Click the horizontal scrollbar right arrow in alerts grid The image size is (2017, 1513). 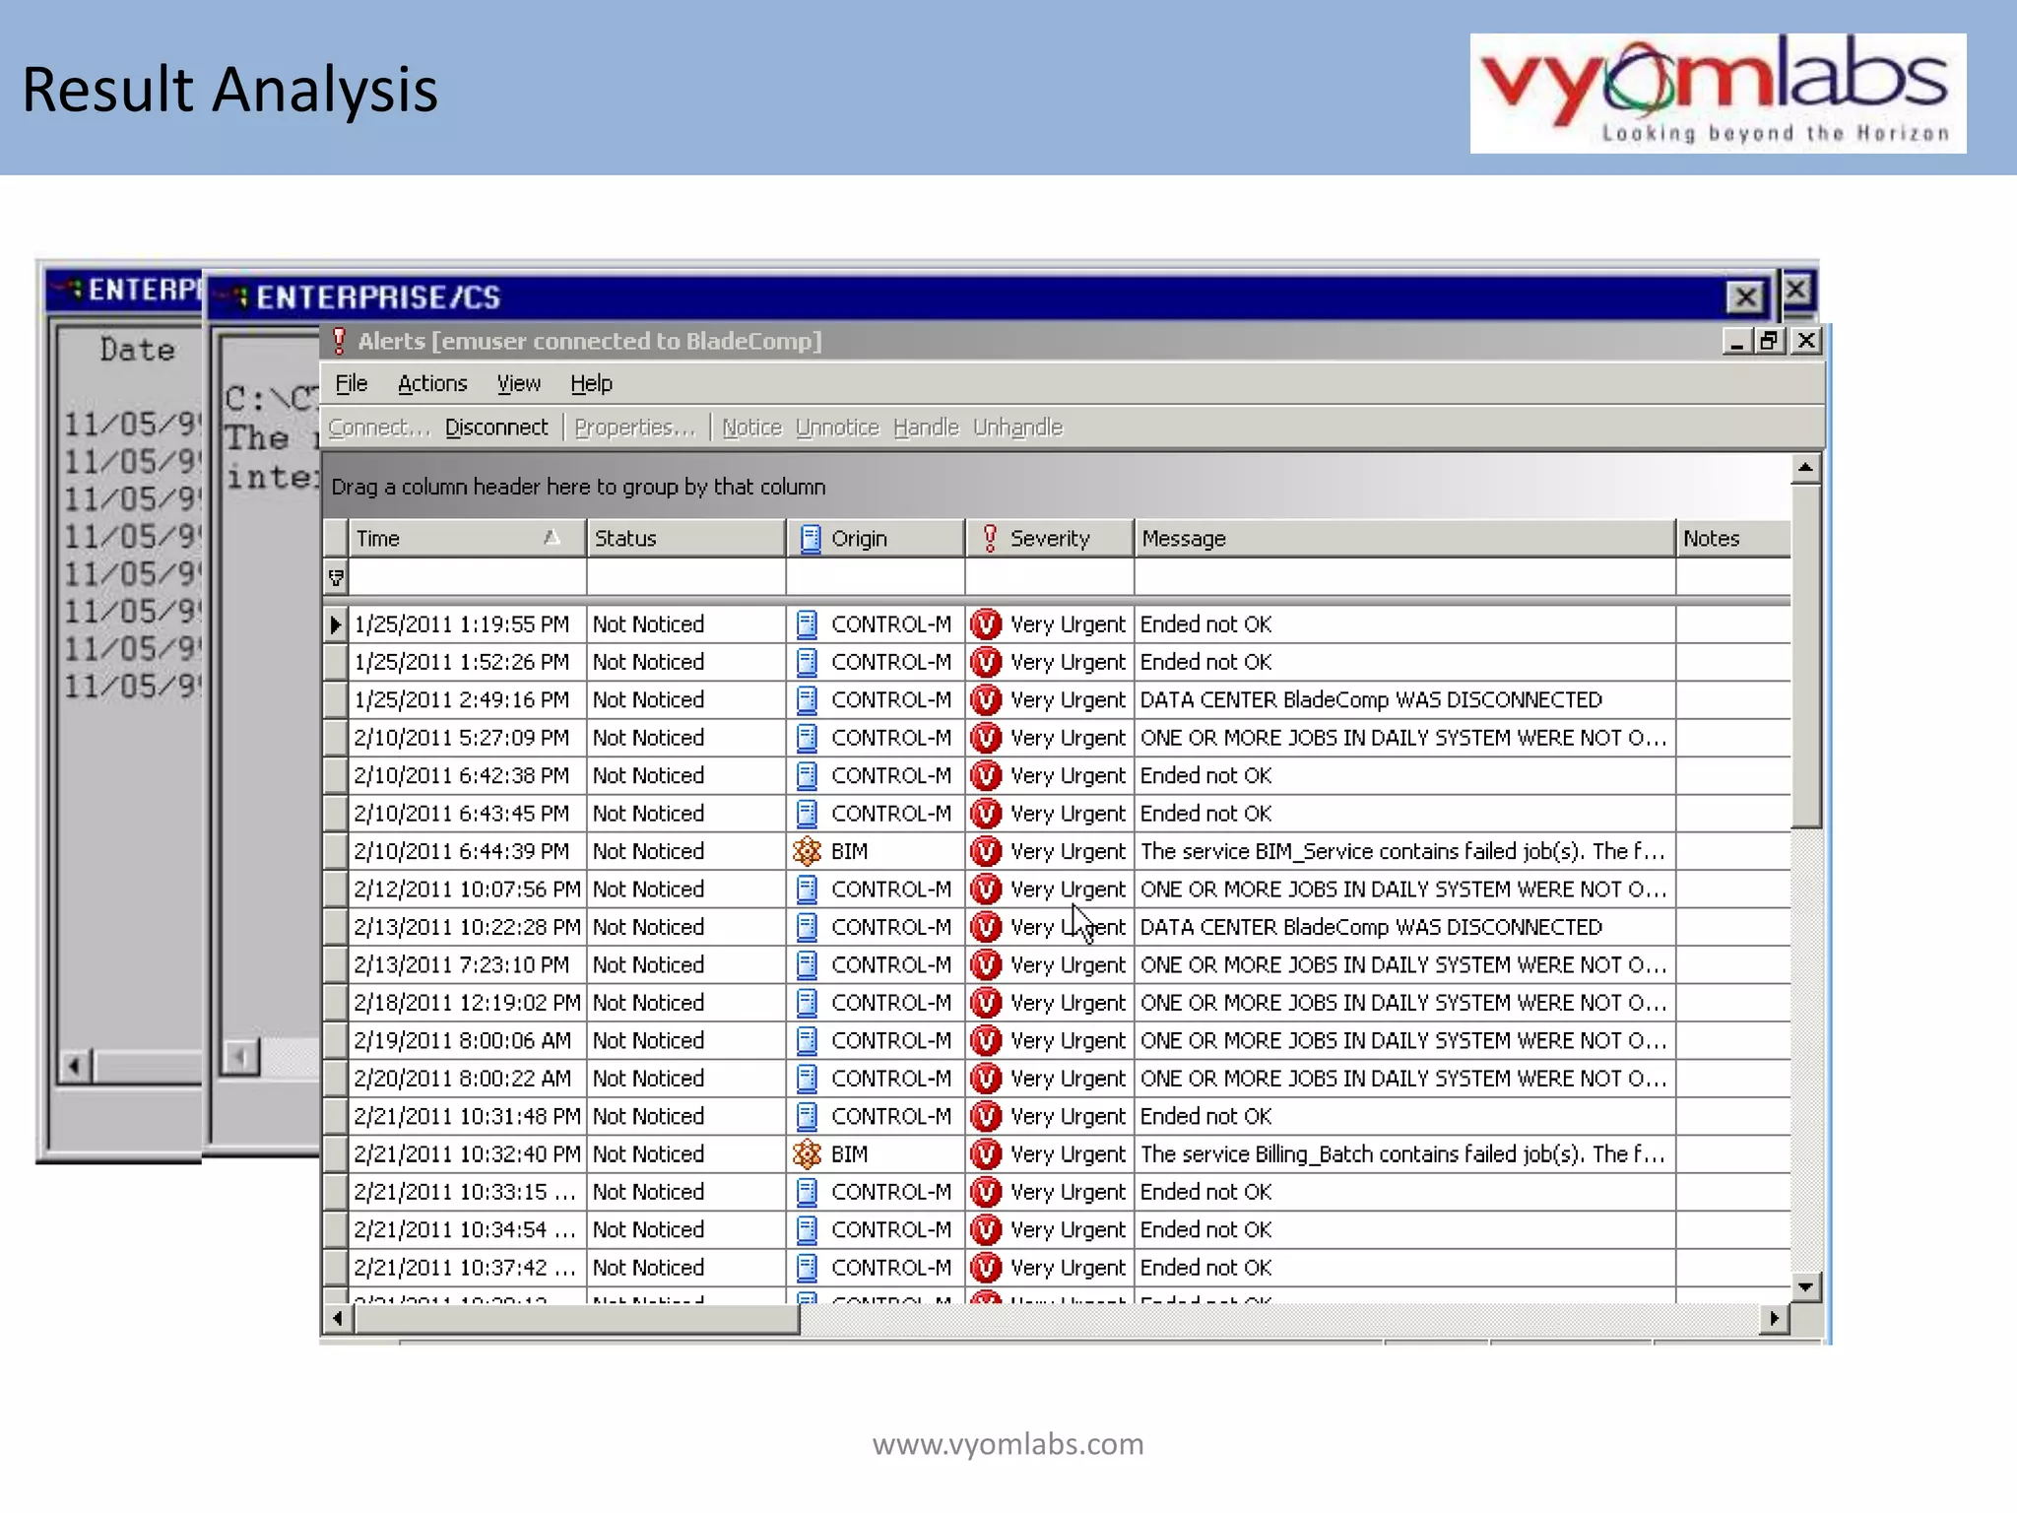(1775, 1318)
